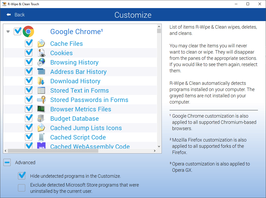Enable Exclude detected Microsoft Store programs option

pyautogui.click(x=22, y=188)
